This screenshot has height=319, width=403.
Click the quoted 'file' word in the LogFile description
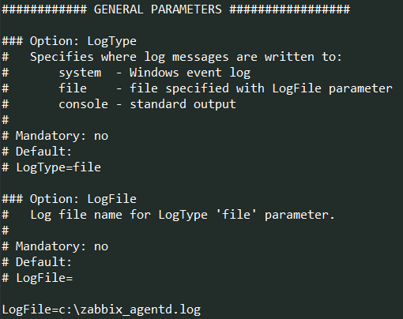tap(236, 214)
